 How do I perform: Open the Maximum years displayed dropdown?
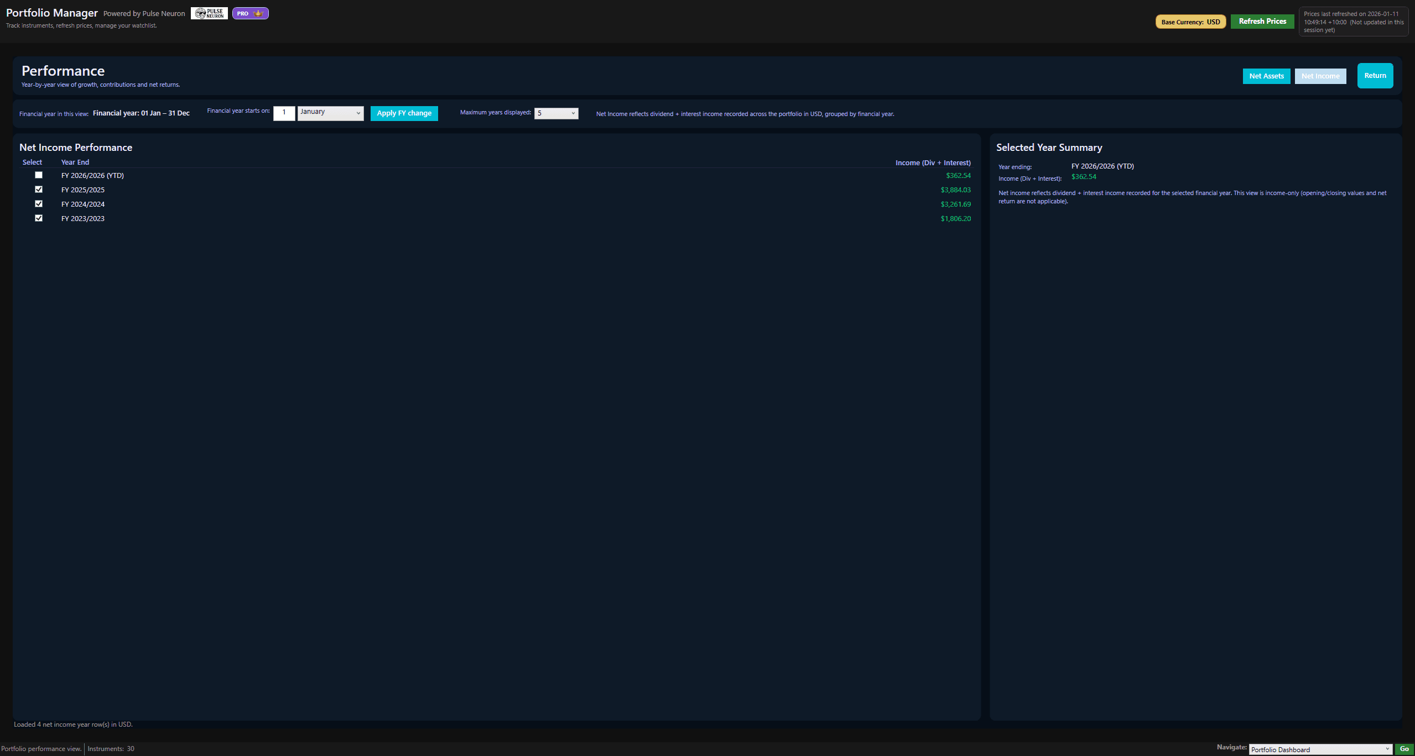[556, 113]
